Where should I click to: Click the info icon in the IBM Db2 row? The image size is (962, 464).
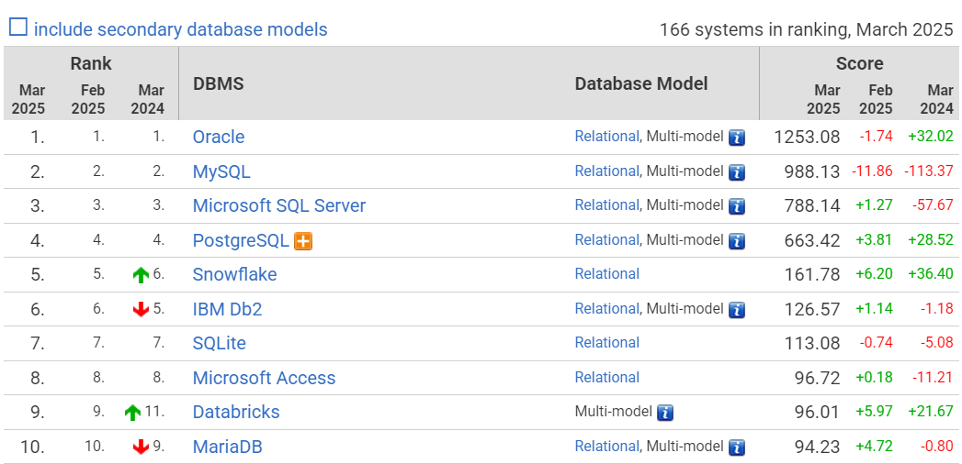(x=737, y=310)
